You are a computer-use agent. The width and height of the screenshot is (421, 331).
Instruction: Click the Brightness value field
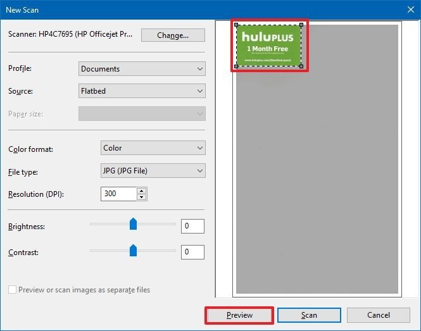click(192, 227)
